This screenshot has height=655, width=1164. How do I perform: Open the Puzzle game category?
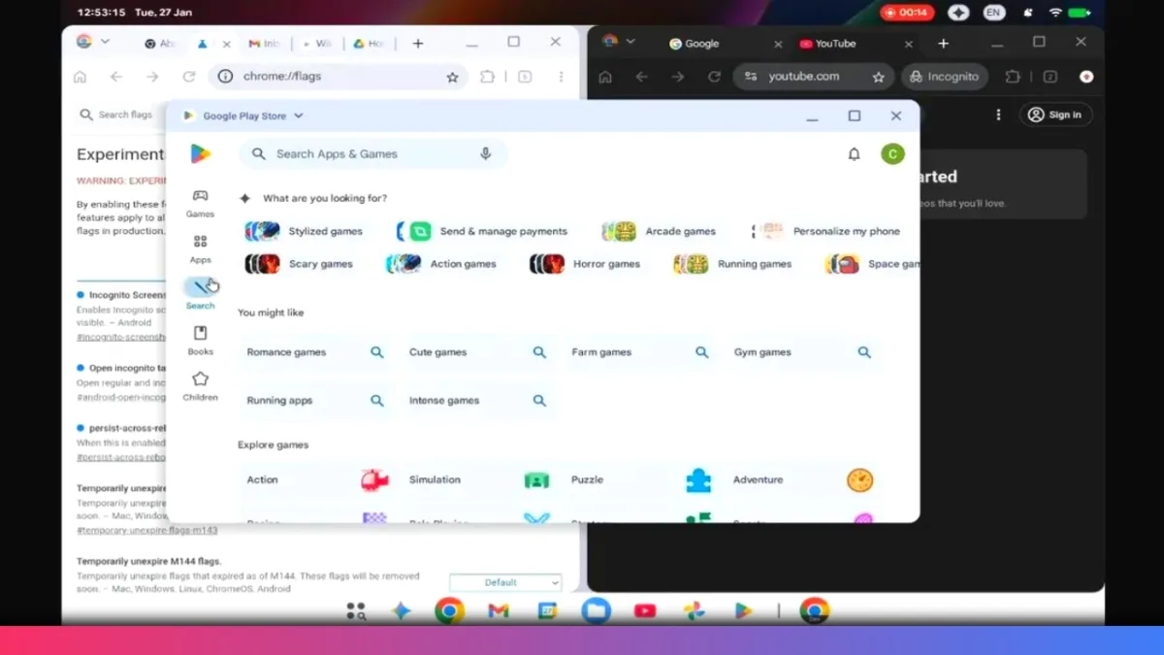641,479
